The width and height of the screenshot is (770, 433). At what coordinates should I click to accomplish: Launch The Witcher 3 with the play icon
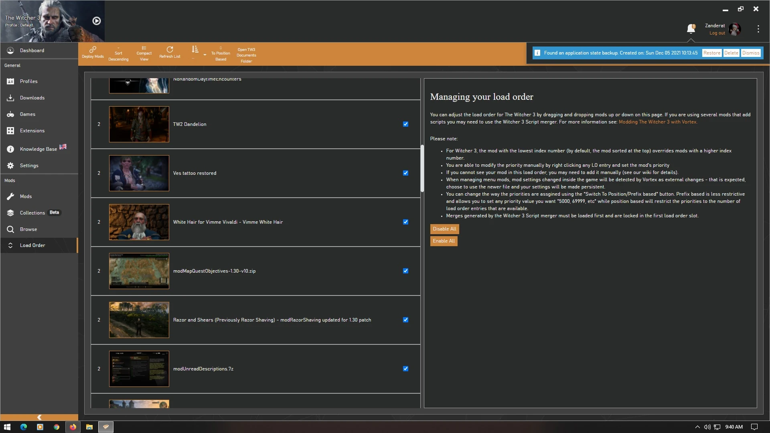coord(97,21)
